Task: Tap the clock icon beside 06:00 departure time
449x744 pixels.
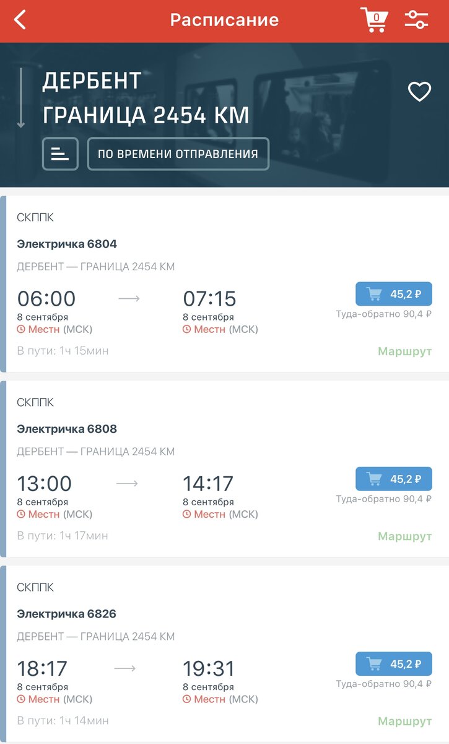Action: tap(23, 330)
